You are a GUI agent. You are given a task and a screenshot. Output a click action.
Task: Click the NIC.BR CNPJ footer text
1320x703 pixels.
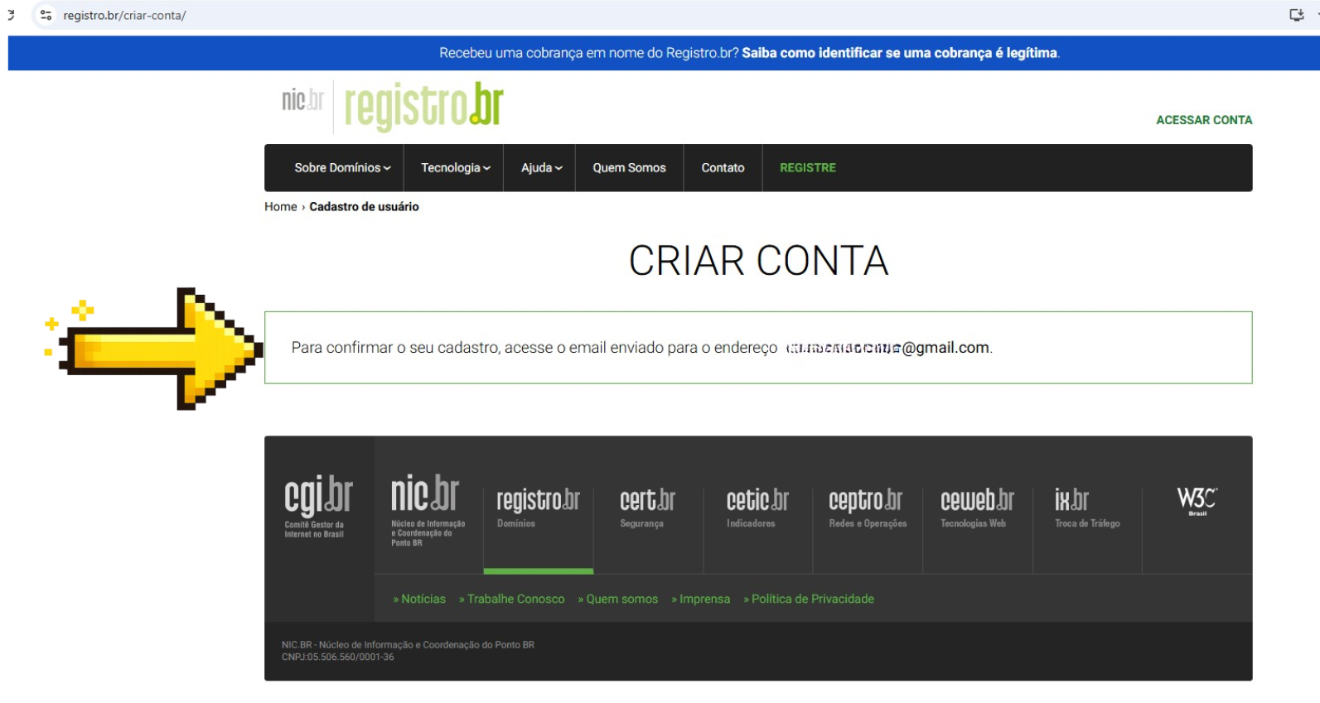pyautogui.click(x=408, y=651)
